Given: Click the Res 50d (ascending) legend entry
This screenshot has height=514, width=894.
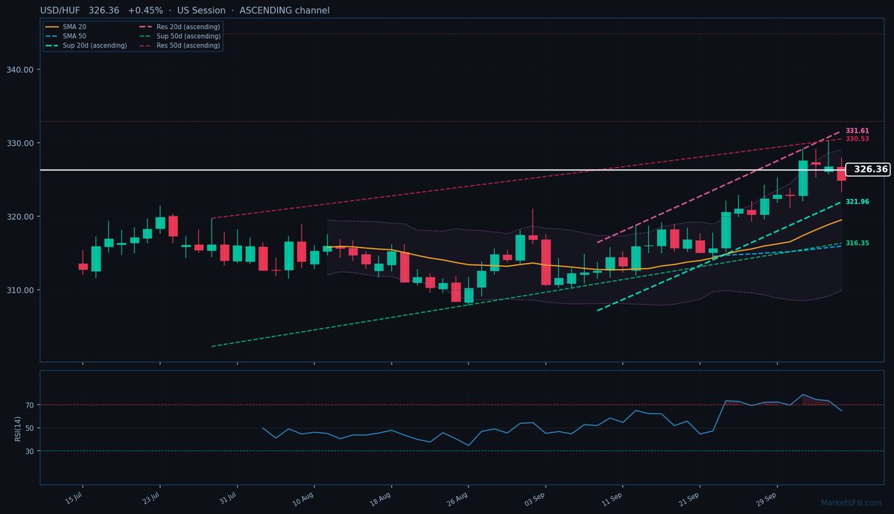Looking at the screenshot, I should point(180,45).
